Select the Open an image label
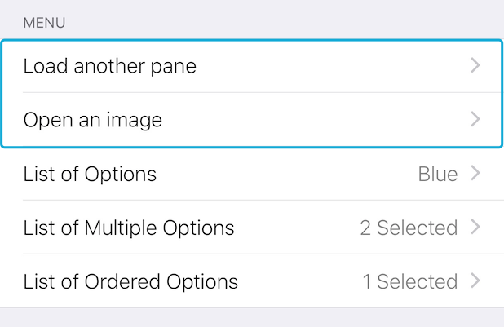The width and height of the screenshot is (504, 327). click(x=93, y=120)
